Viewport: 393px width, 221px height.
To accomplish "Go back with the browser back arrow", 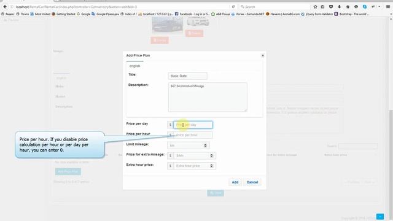I will (x=5, y=7).
